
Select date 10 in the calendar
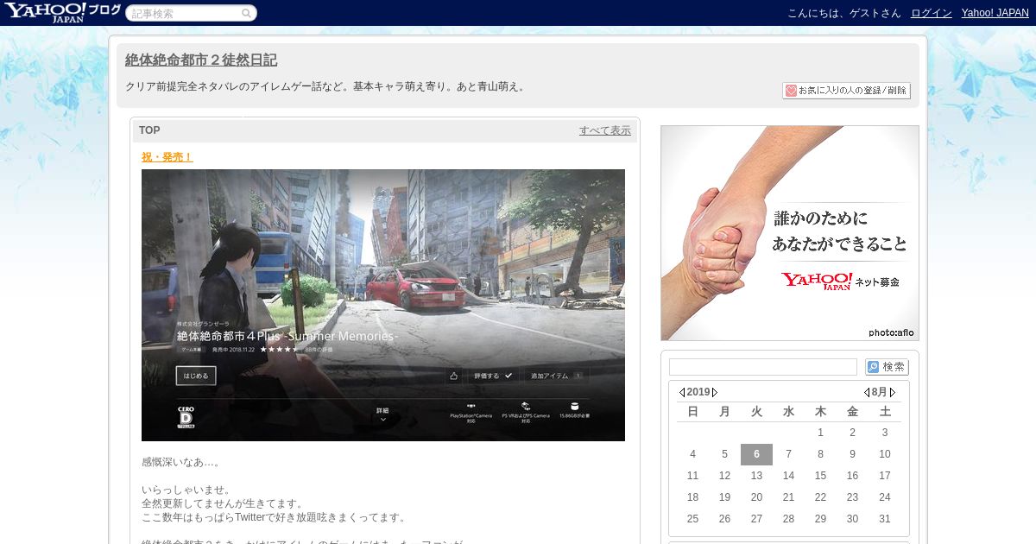click(x=884, y=454)
